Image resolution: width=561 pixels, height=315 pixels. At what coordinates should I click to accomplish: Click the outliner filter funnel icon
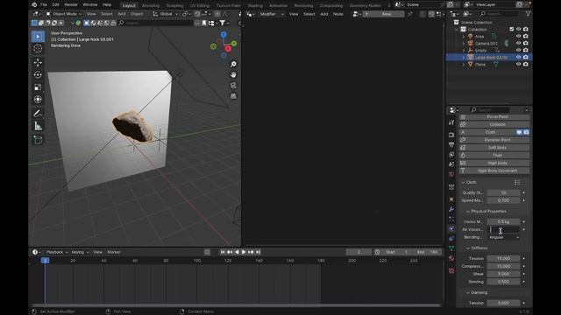(528, 14)
